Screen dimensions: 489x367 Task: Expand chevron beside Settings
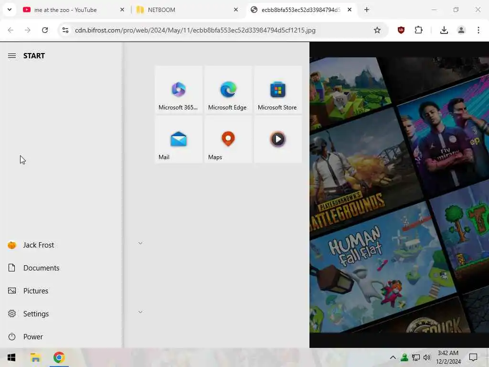pyautogui.click(x=140, y=312)
